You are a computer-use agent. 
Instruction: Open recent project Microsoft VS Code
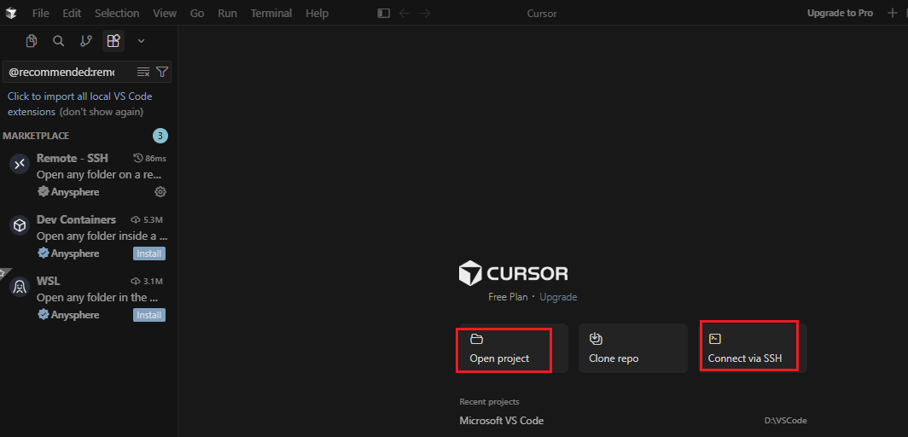pyautogui.click(x=502, y=421)
